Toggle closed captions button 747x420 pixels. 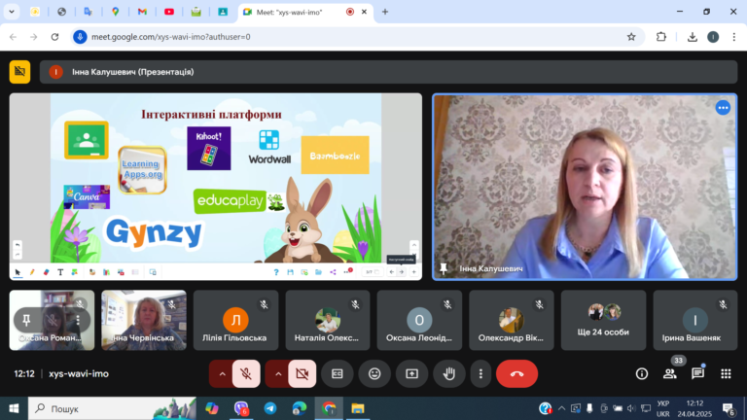coord(338,373)
